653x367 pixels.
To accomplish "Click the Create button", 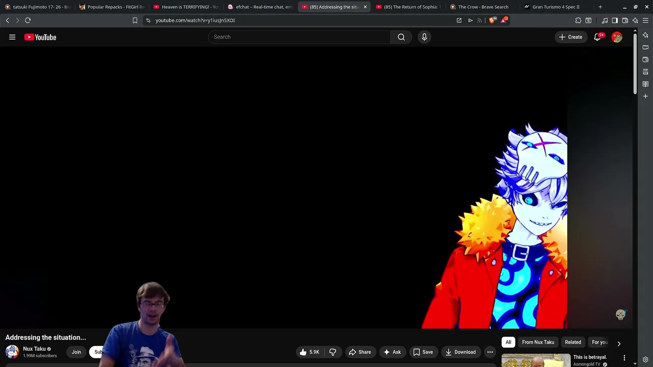I will (x=570, y=37).
